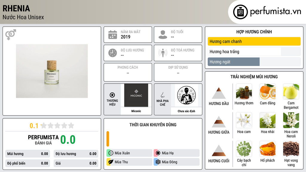Select the Mùa Đông season chip
Image resolution: width=306 pixels, height=172 pixels.
(177, 162)
